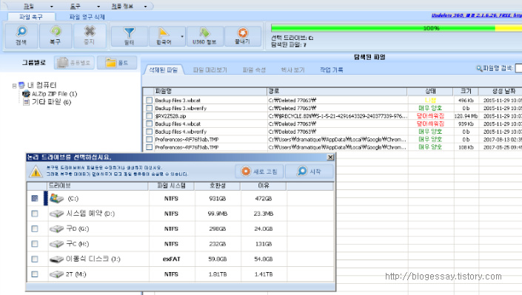Open the 파일 menu
The image size is (522, 295).
click(29, 7)
